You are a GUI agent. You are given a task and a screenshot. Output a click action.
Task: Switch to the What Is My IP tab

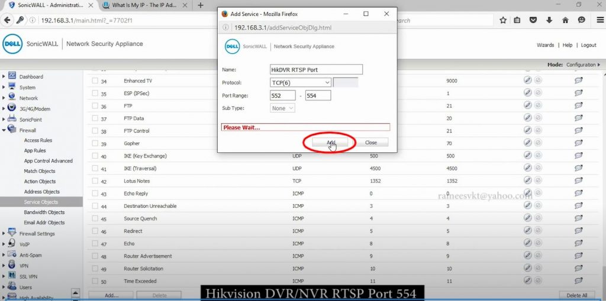tap(146, 5)
